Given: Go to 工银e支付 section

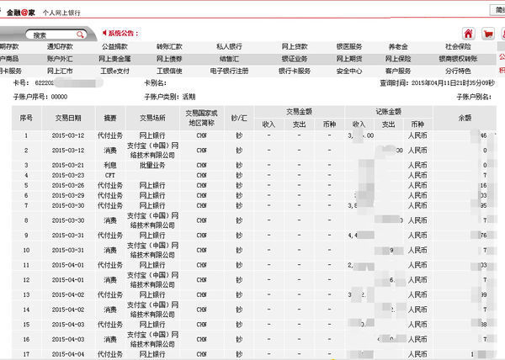Looking at the screenshot, I should 114,71.
